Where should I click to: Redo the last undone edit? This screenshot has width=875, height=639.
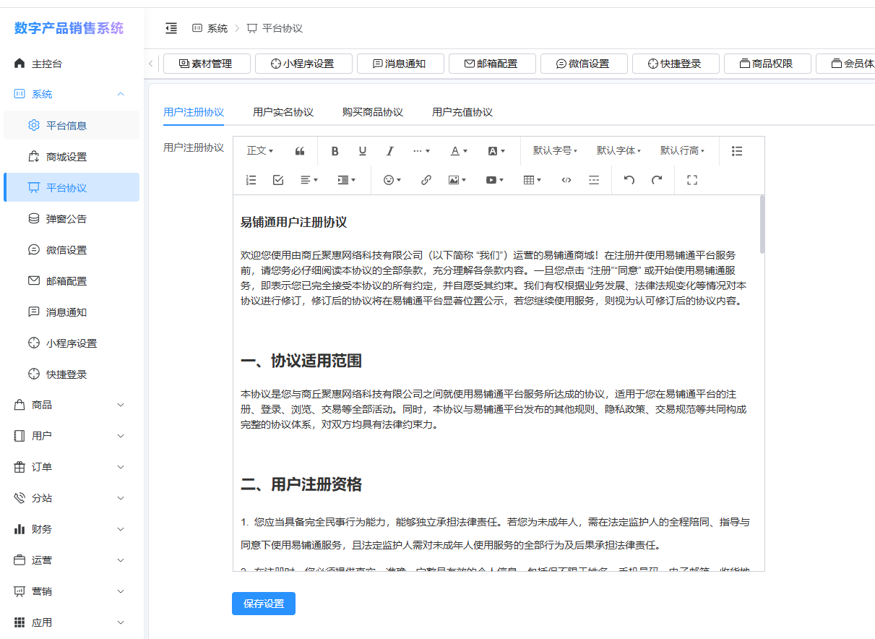(656, 180)
